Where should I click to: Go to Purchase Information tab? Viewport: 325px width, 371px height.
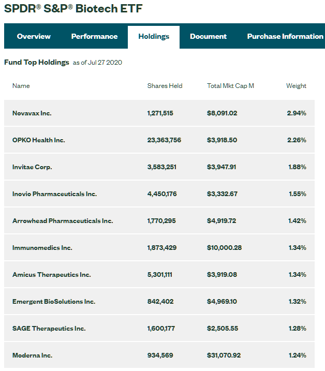(x=285, y=36)
